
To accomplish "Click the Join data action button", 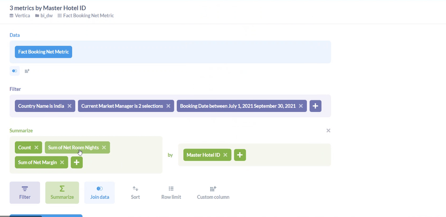I will [100, 193].
